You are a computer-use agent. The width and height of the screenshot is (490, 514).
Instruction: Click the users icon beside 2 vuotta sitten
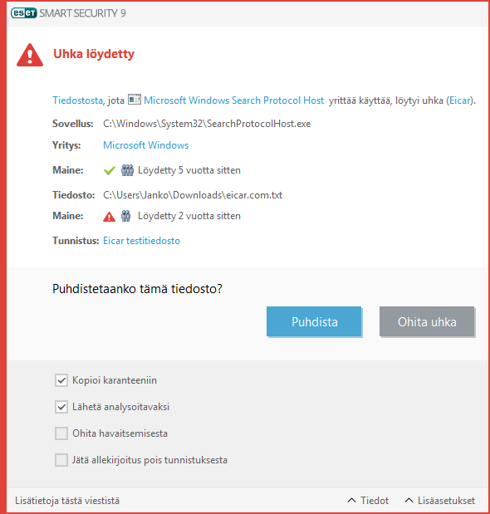126,216
